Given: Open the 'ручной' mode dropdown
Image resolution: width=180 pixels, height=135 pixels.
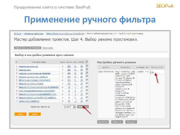Looking at the screenshot, I should tap(69, 107).
